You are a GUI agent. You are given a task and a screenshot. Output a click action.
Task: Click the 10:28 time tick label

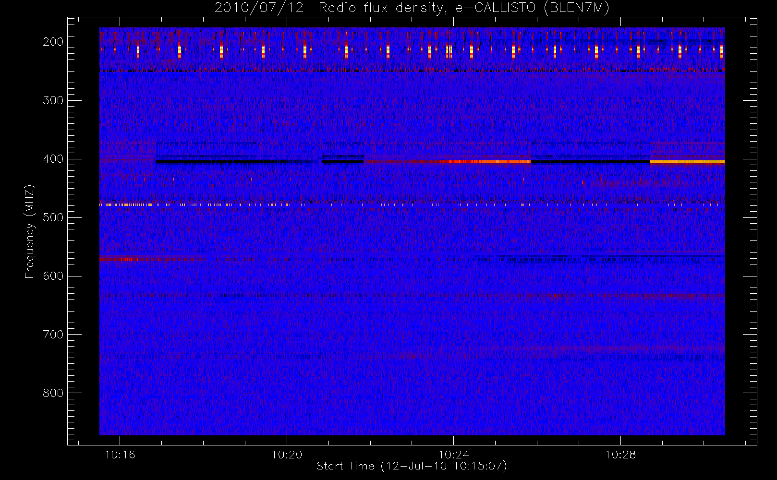620,455
